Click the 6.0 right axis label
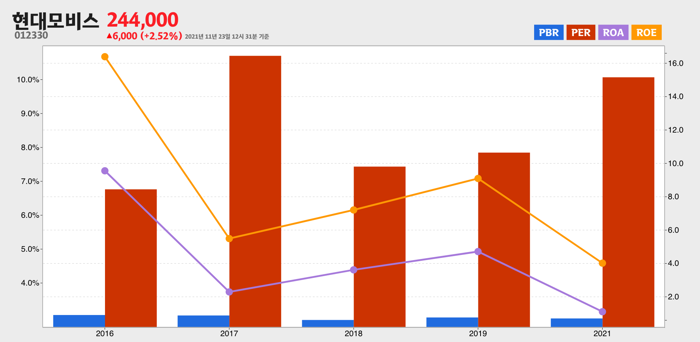This screenshot has height=342, width=700. click(x=673, y=230)
